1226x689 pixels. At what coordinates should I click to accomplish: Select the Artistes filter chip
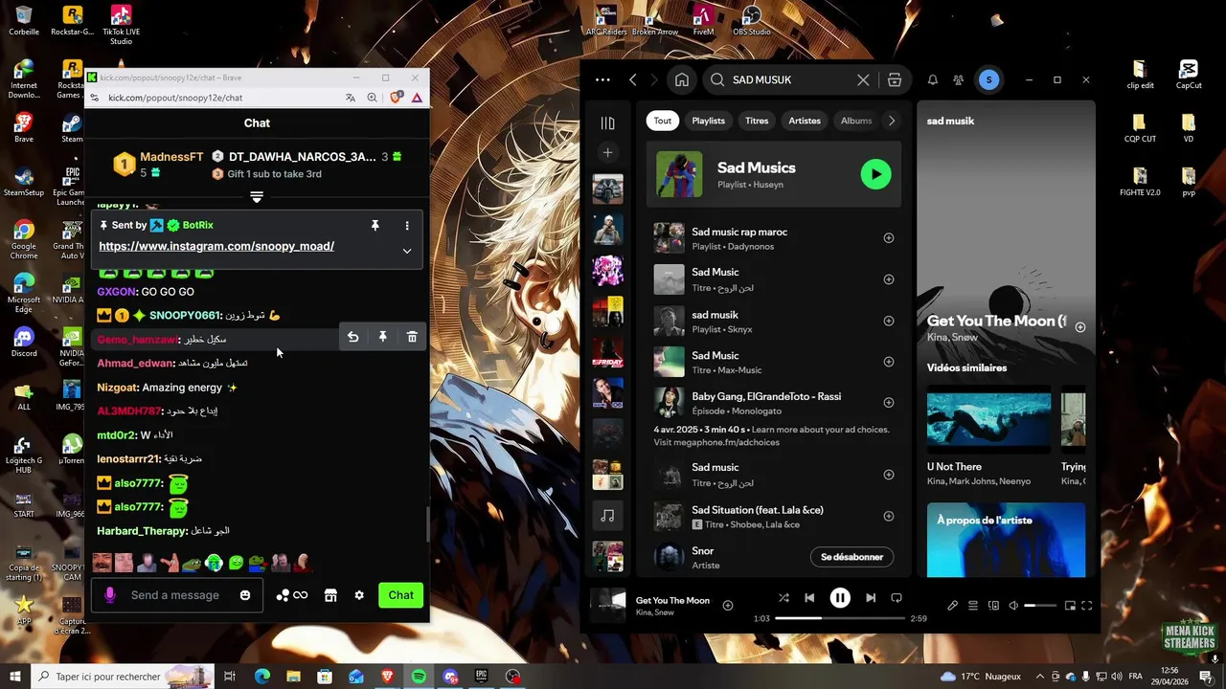[805, 121]
